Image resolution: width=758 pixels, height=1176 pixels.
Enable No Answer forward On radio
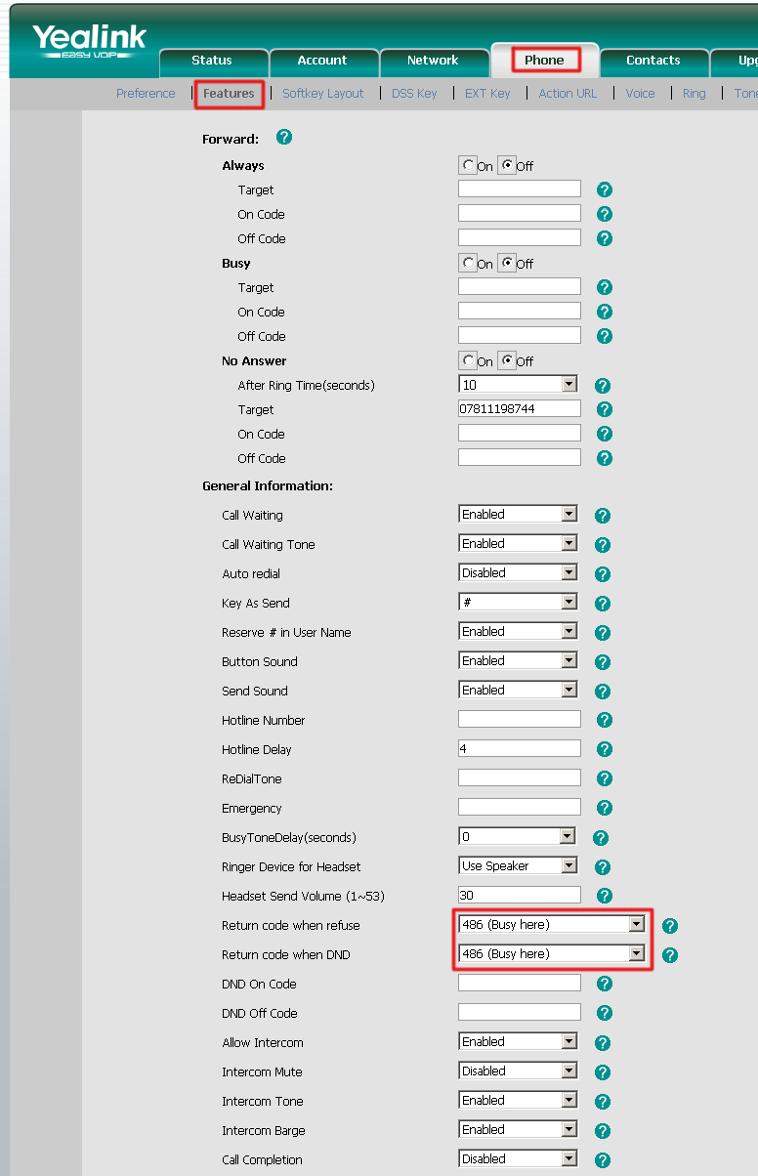(469, 361)
